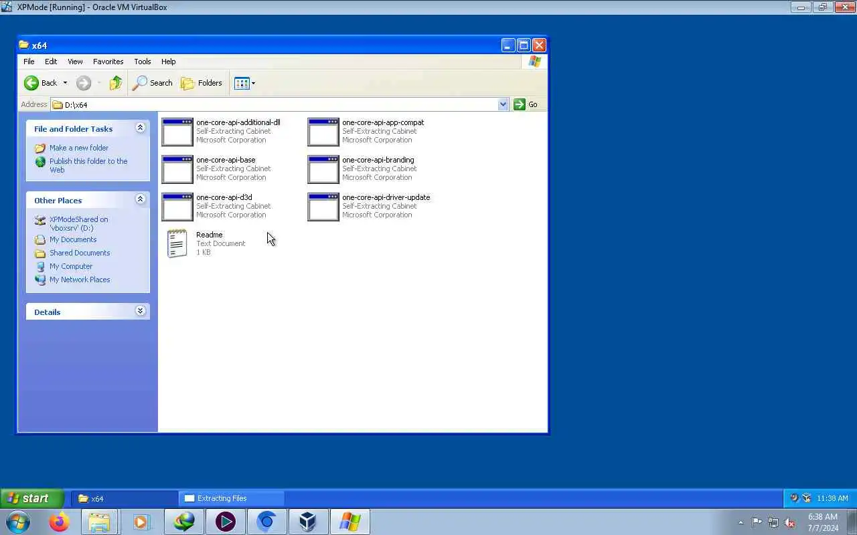Collapse the Other Places panel
The width and height of the screenshot is (857, 535).
[140, 199]
